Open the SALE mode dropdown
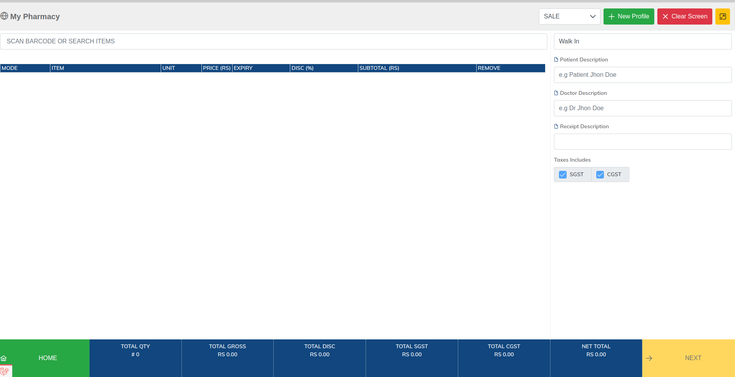 coord(569,17)
